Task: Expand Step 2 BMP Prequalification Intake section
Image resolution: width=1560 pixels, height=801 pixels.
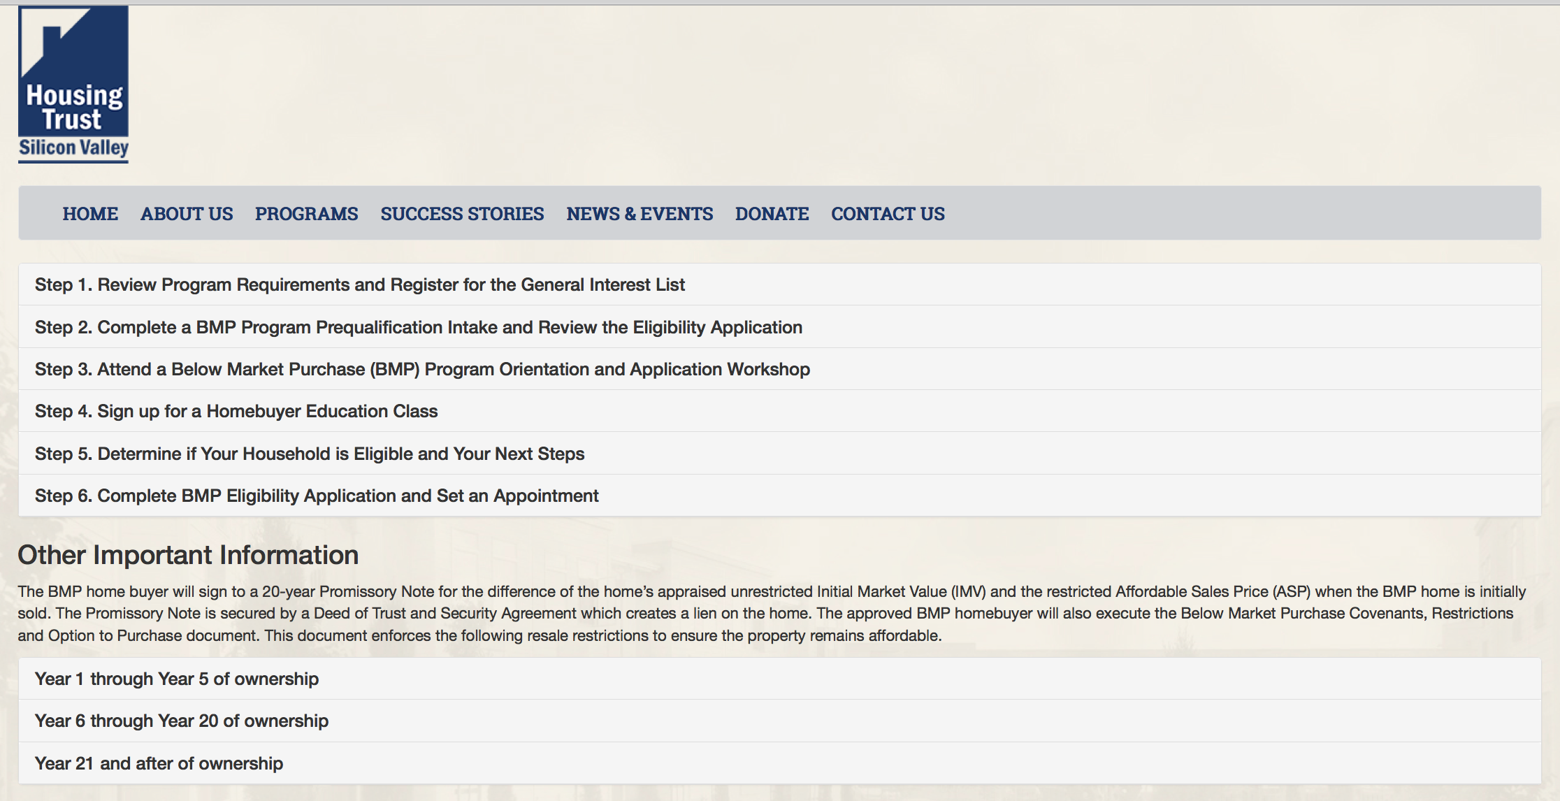Action: (418, 327)
